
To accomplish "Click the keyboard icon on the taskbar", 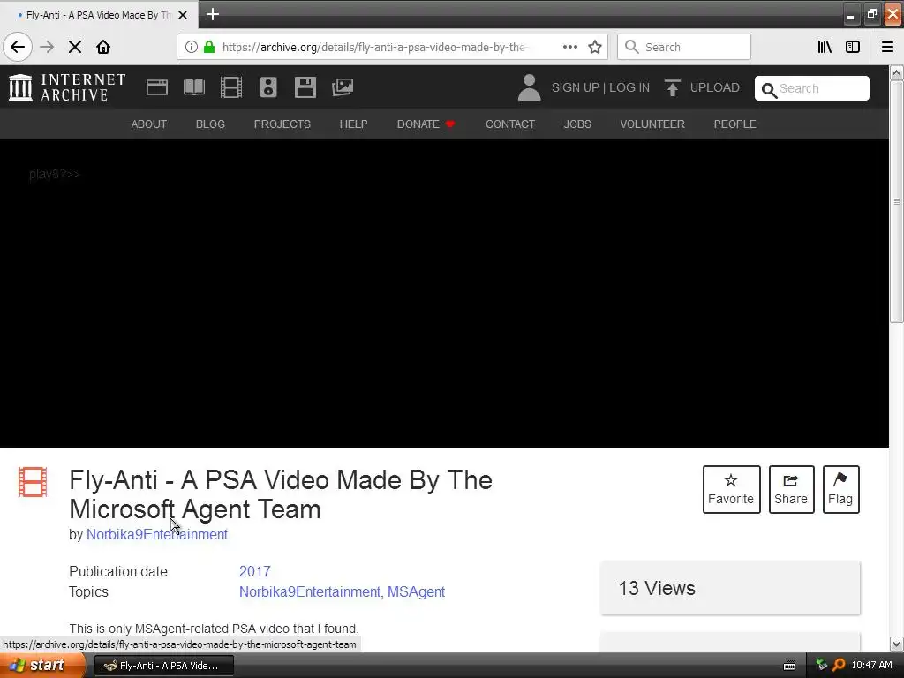I will (789, 666).
